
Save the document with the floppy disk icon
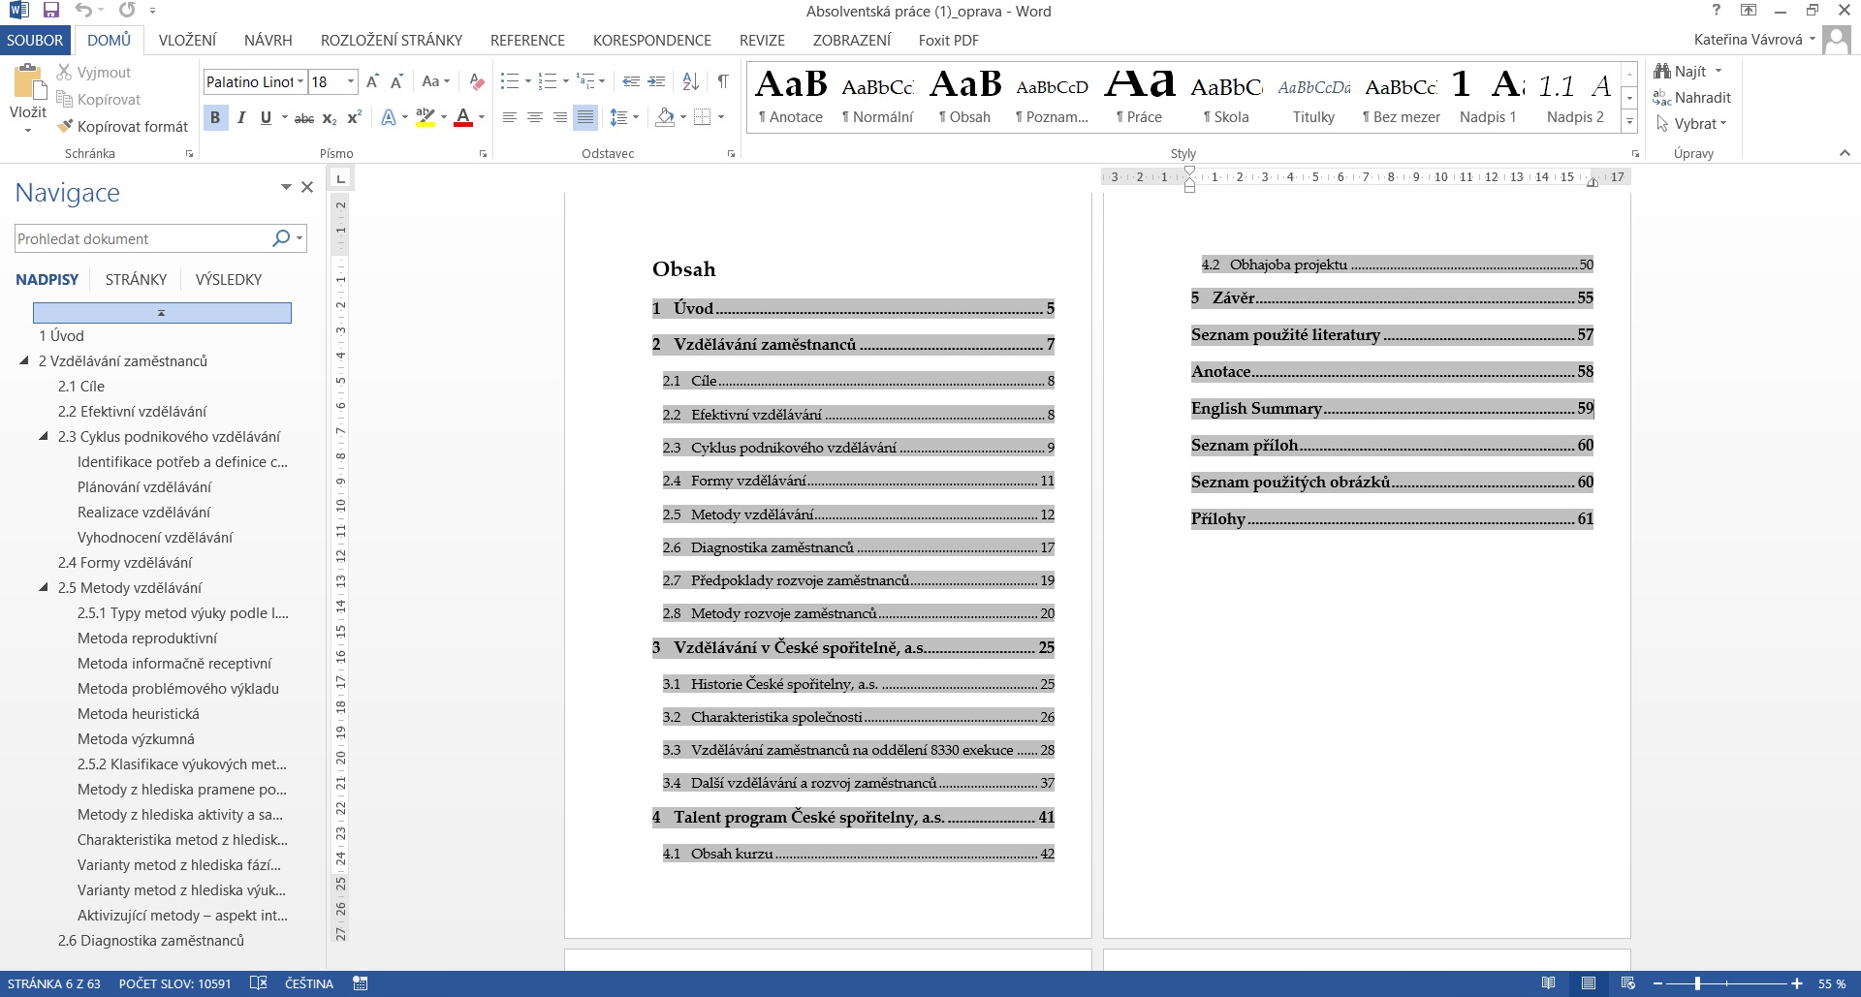(51, 11)
